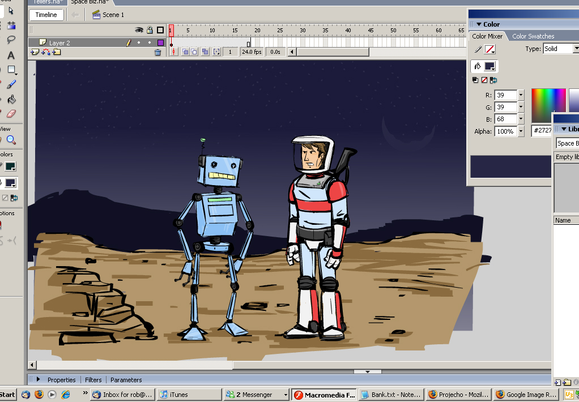
Task: Switch to the Tellers.fla document tab
Action: point(47,2)
